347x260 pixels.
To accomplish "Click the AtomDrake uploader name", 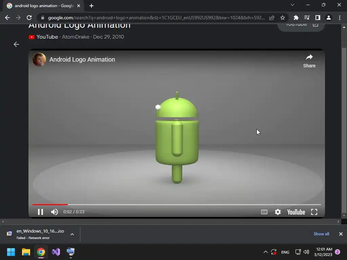I will tap(76, 37).
